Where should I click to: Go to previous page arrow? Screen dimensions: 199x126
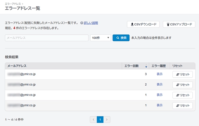(x=94, y=119)
